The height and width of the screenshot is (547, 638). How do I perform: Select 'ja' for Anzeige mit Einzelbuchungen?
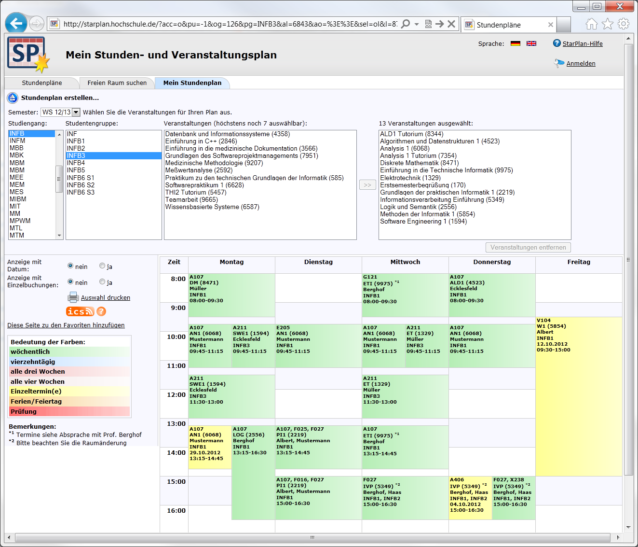pos(102,281)
